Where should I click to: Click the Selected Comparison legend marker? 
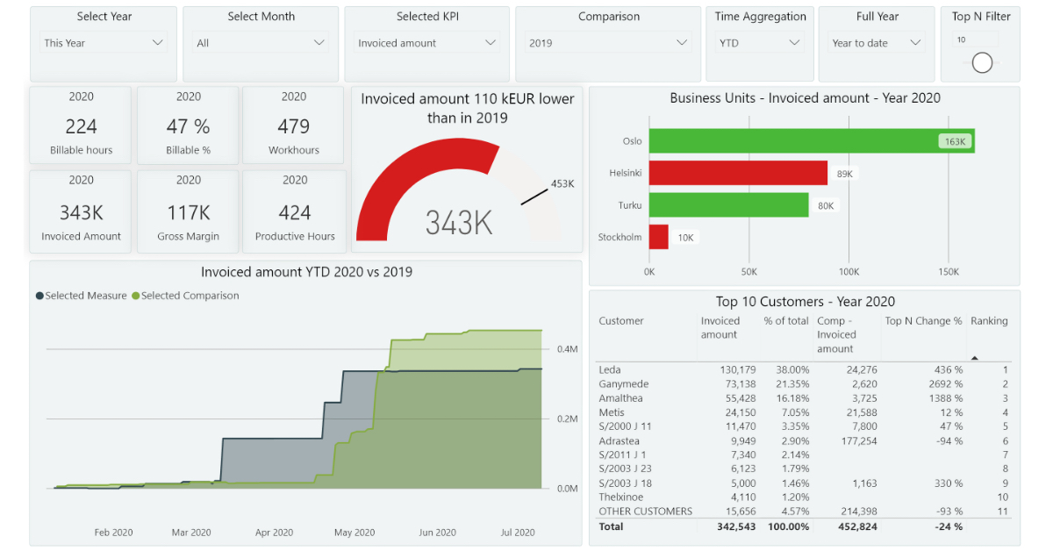pos(136,297)
